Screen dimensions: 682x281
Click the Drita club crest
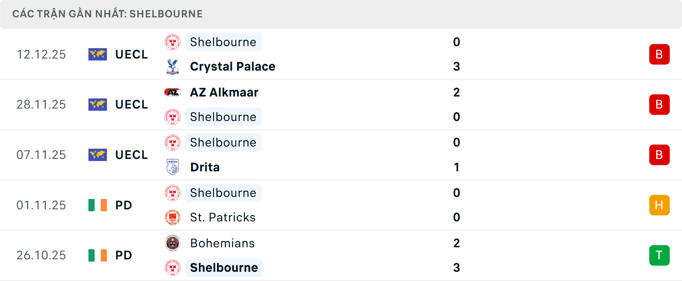pos(173,167)
